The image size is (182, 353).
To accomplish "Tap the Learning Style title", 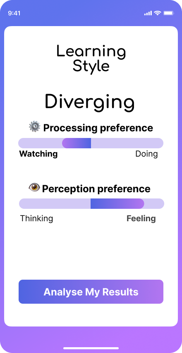I will pyautogui.click(x=91, y=59).
